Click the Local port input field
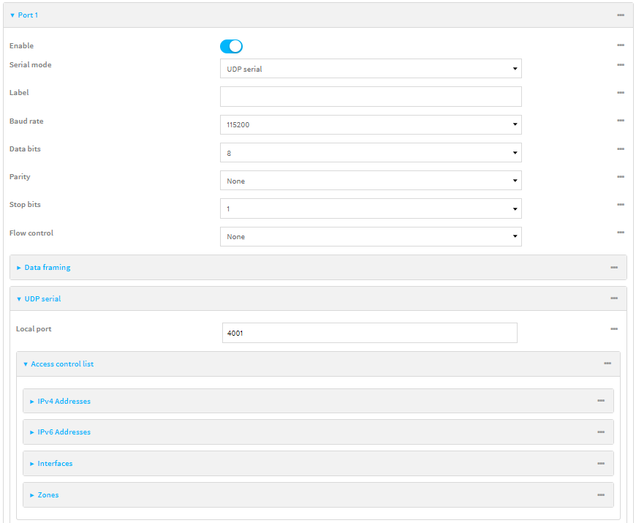 pyautogui.click(x=369, y=334)
